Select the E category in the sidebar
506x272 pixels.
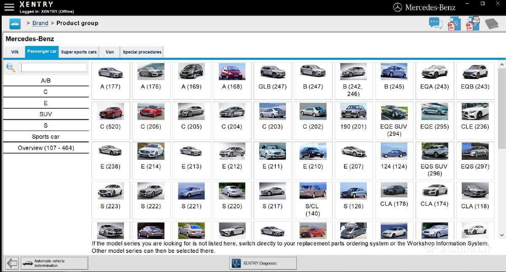click(46, 103)
